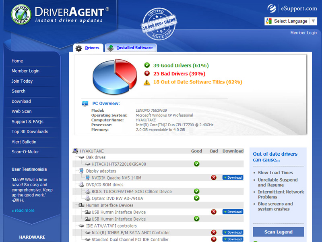The height and width of the screenshot is (242, 322).
Task: Click the HYAKUTAKE computer icon in tree
Action: 75,151
